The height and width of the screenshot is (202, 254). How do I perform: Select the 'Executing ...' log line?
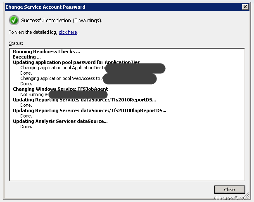(26, 57)
